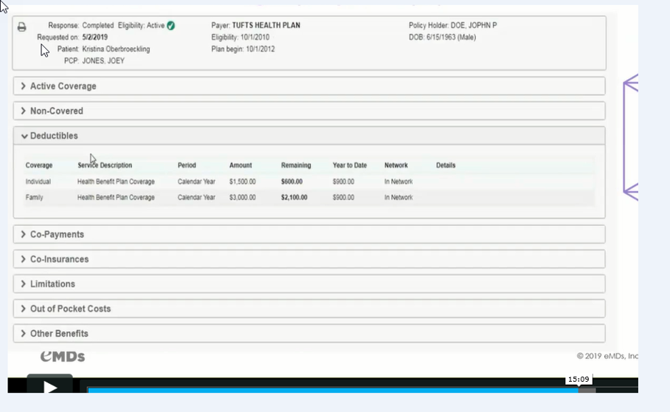The image size is (670, 412).
Task: Click the Calendar Year cell in the Individual row
Action: [196, 182]
